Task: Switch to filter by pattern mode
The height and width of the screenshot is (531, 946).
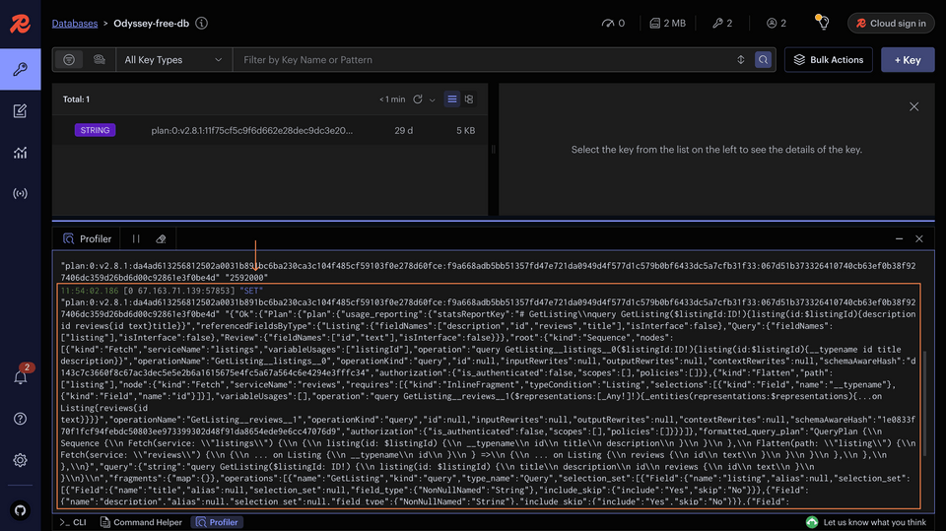Action: [x=69, y=60]
